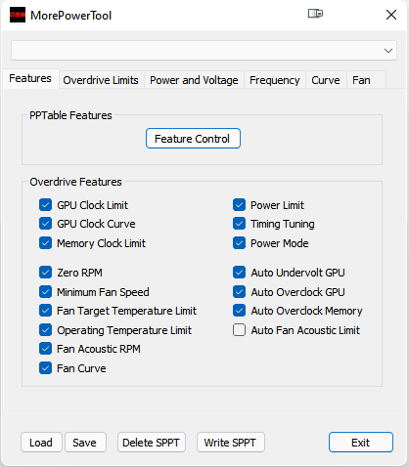Expand the GPU selection dropdown arrow
Image resolution: width=409 pixels, height=467 pixels.
pos(388,51)
